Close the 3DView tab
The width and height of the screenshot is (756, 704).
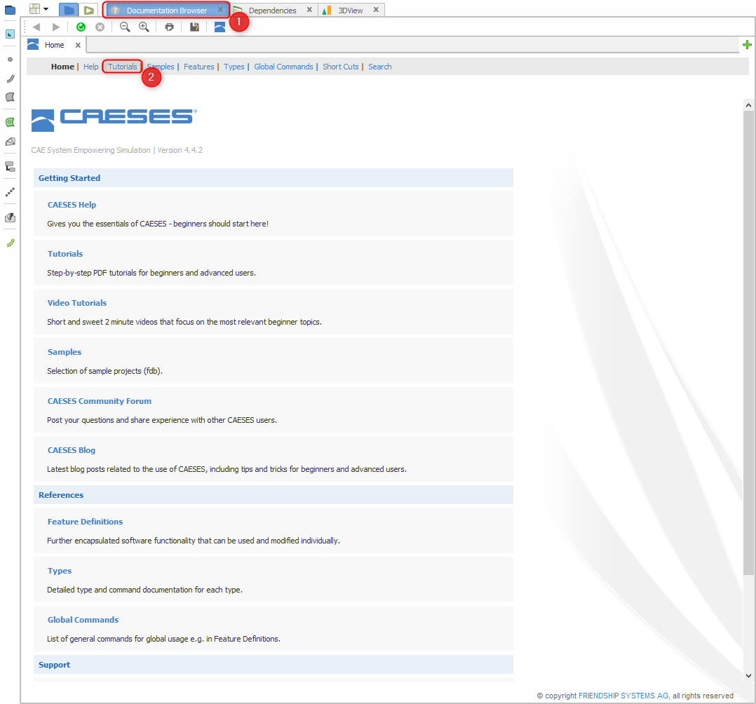point(376,10)
